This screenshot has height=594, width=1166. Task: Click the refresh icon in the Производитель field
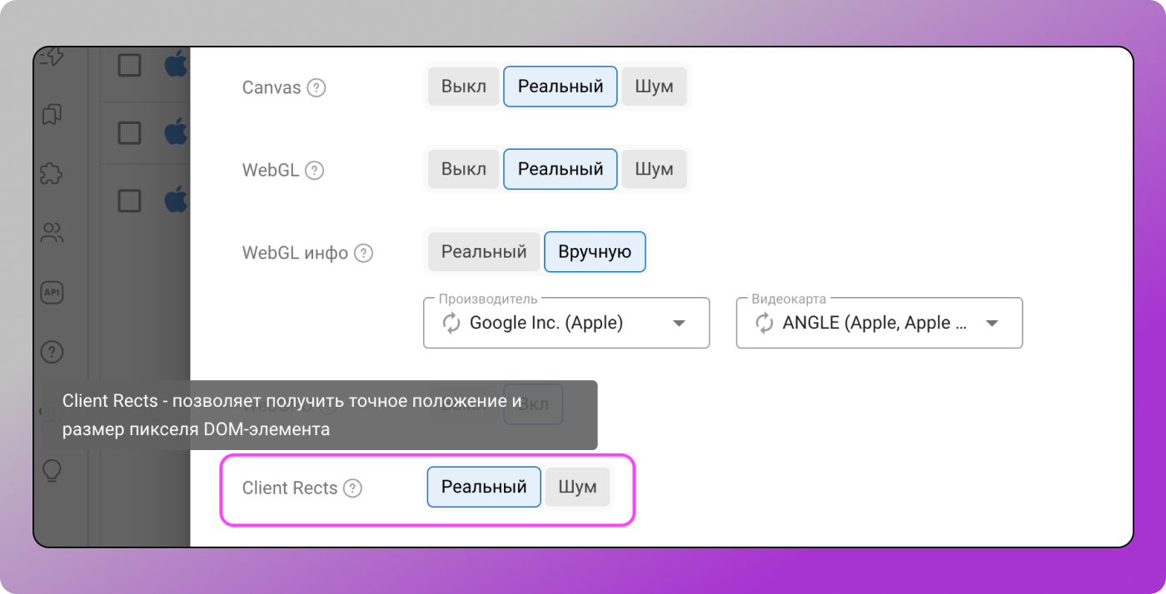coord(451,323)
